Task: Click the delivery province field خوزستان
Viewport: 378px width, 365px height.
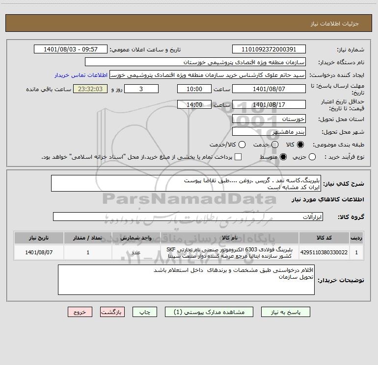Action: pos(269,119)
